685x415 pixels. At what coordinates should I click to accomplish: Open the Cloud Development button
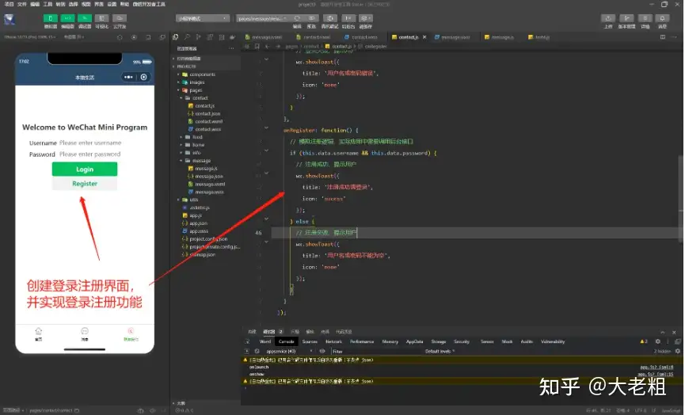tap(120, 18)
